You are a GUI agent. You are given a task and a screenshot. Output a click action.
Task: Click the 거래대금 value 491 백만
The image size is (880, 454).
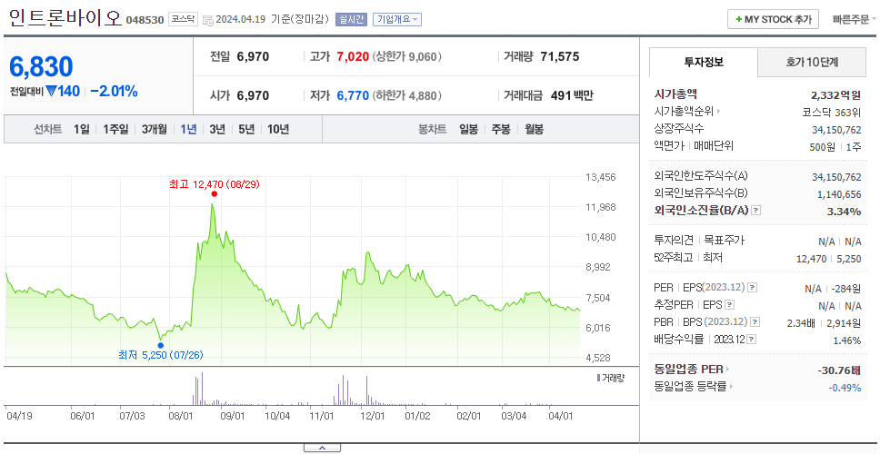tap(572, 96)
